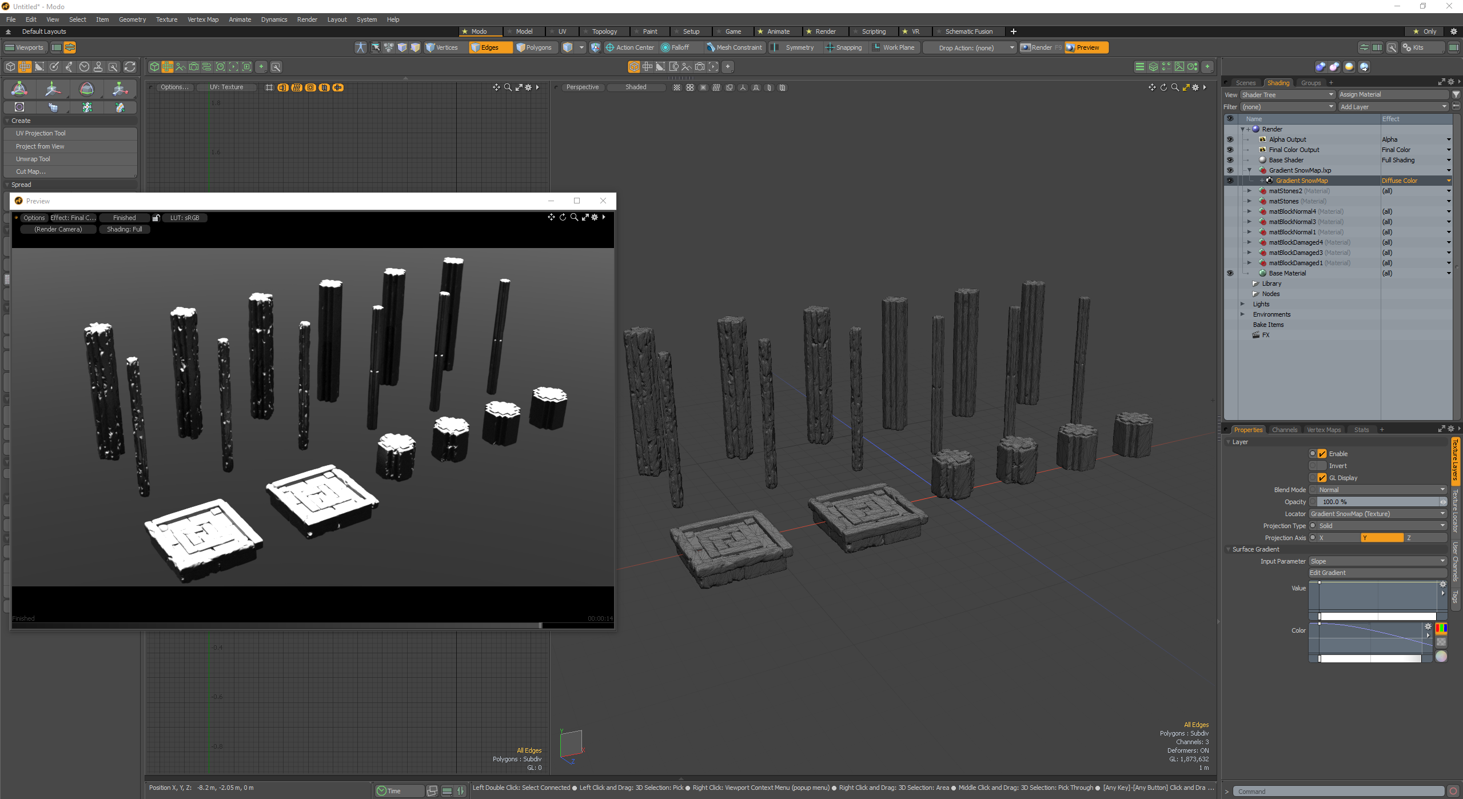Image resolution: width=1463 pixels, height=799 pixels.
Task: Click the Render F9 button
Action: click(x=1041, y=47)
